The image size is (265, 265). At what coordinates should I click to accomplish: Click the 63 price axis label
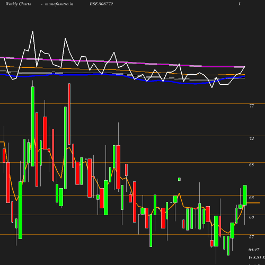[251, 198]
